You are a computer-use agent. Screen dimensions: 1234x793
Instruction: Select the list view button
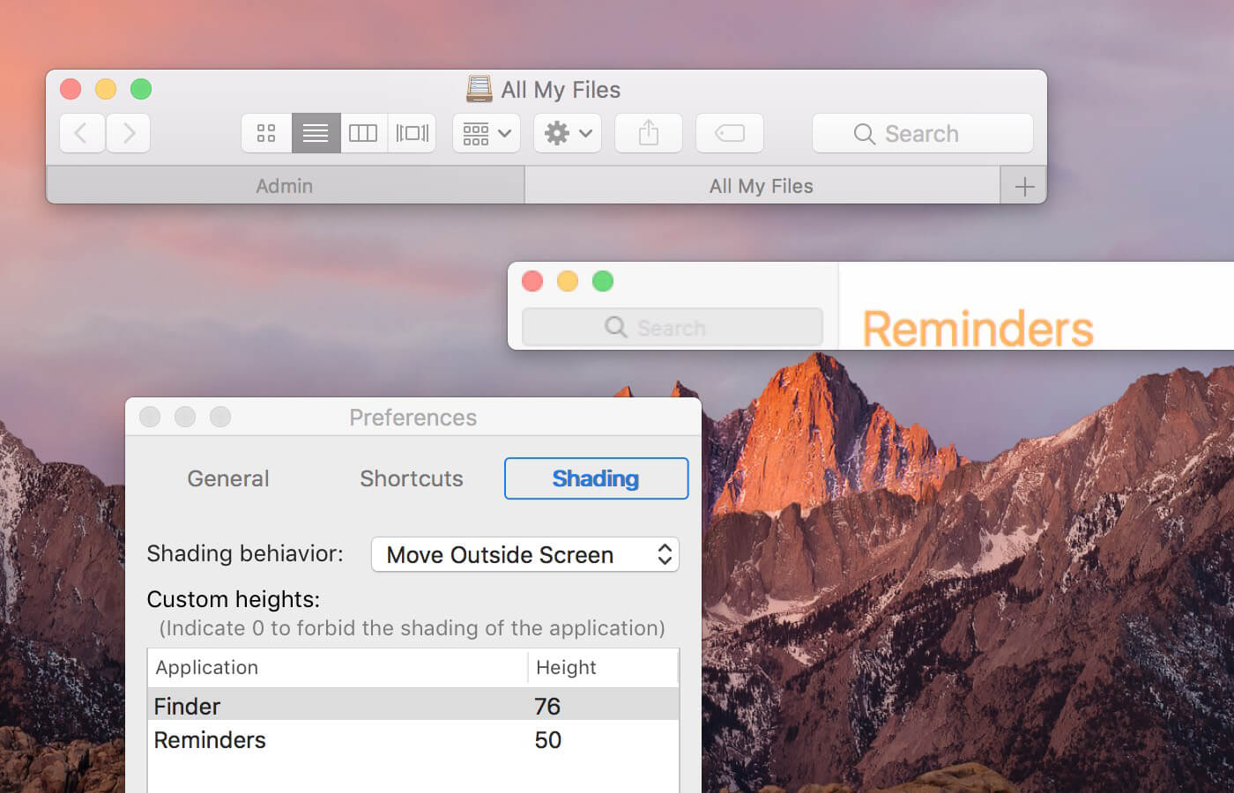(316, 133)
